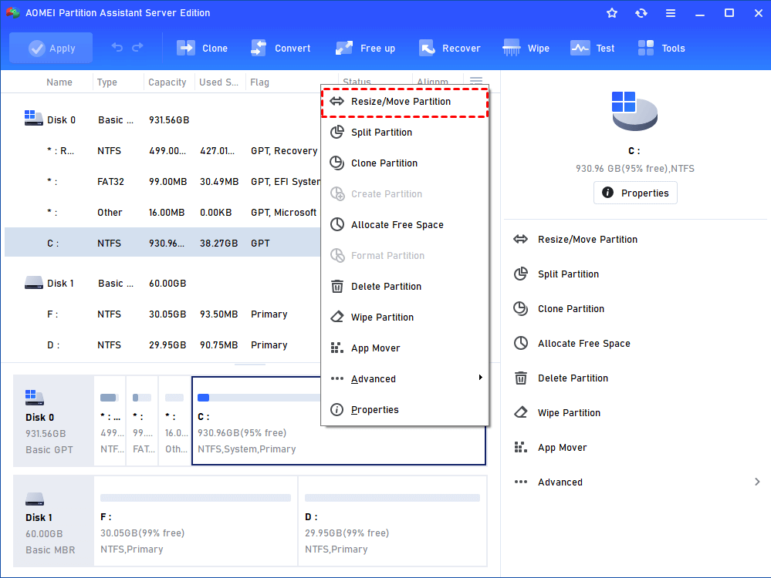Choose Properties from context menu
The width and height of the screenshot is (771, 578).
[404, 409]
